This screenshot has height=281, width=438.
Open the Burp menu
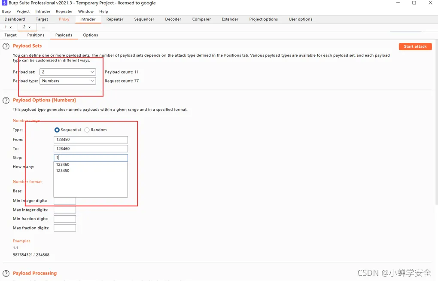(6, 12)
